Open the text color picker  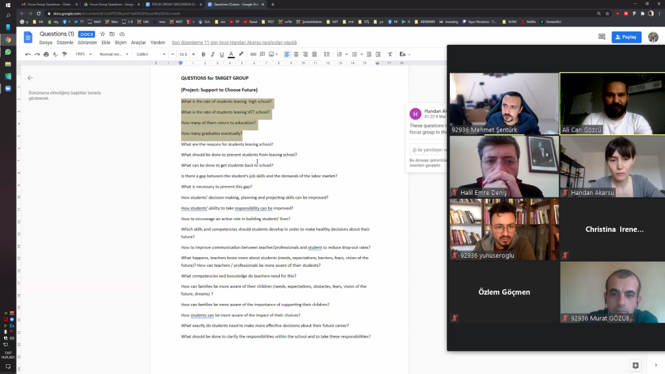click(x=231, y=55)
